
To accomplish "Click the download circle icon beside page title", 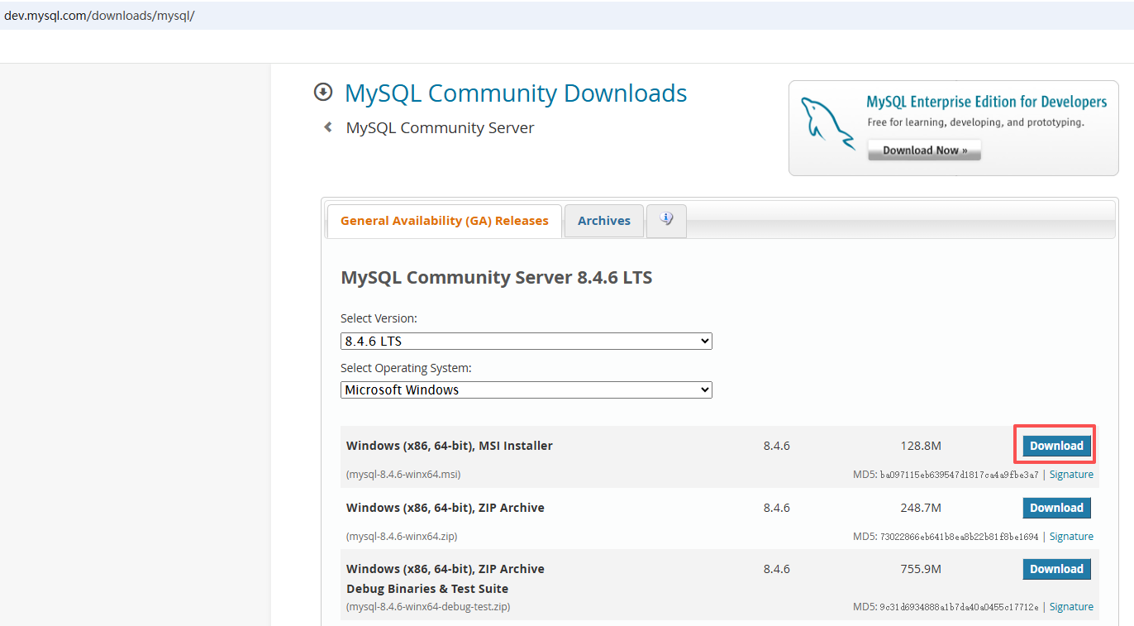I will point(322,93).
